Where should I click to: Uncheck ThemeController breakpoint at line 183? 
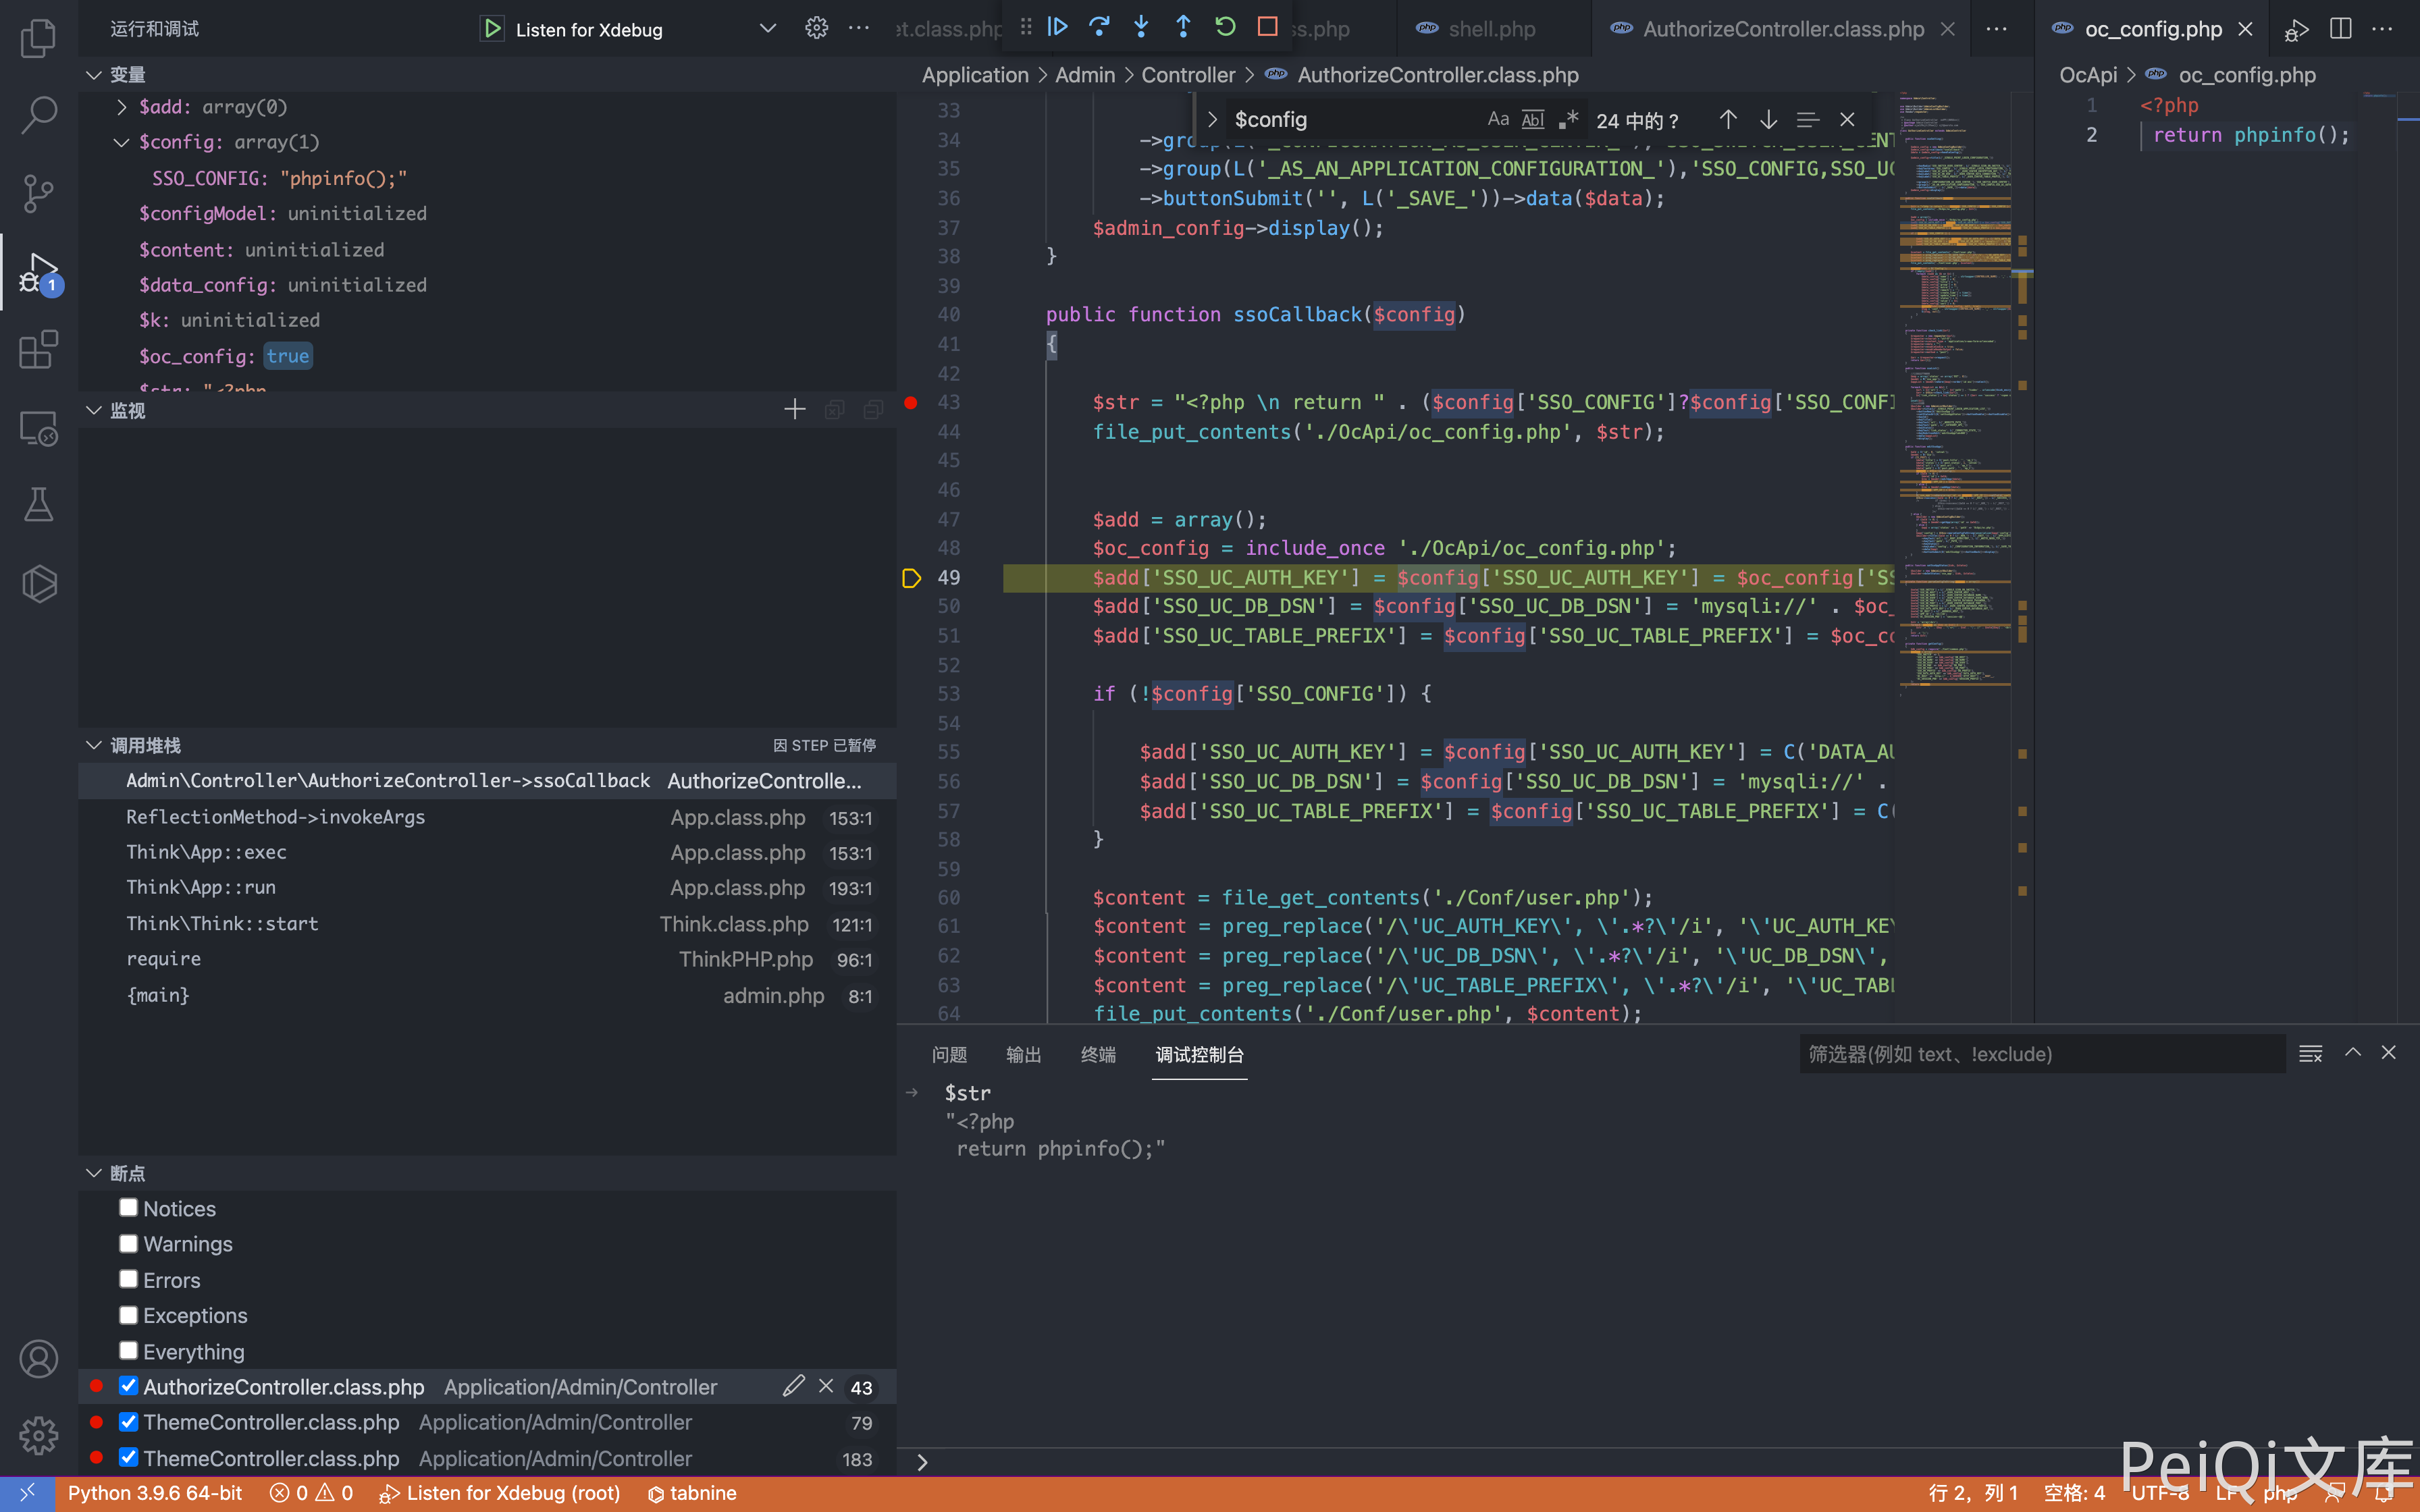point(128,1458)
